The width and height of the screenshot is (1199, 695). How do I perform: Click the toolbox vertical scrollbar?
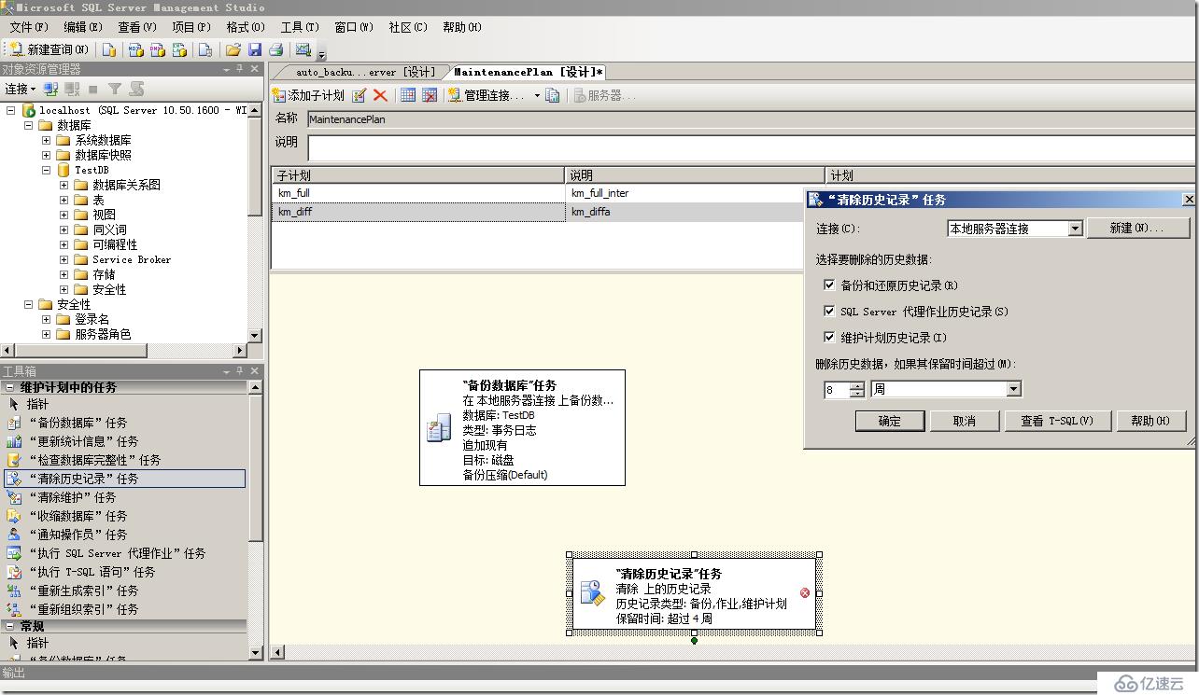coord(255,519)
